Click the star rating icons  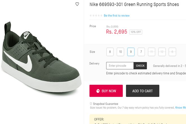click(x=96, y=16)
